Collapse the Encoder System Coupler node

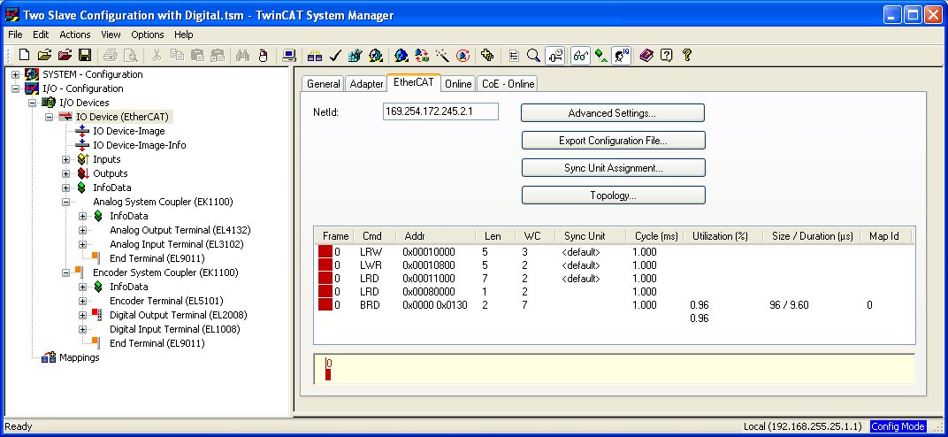(x=66, y=272)
